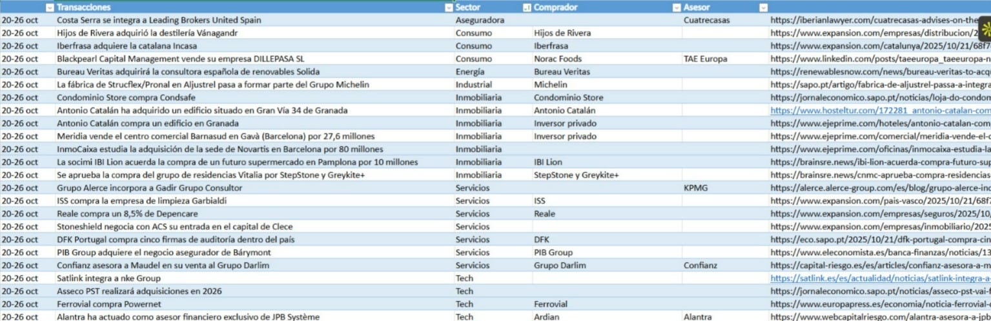Select the Sector header cell
991x321 pixels.
(493, 7)
